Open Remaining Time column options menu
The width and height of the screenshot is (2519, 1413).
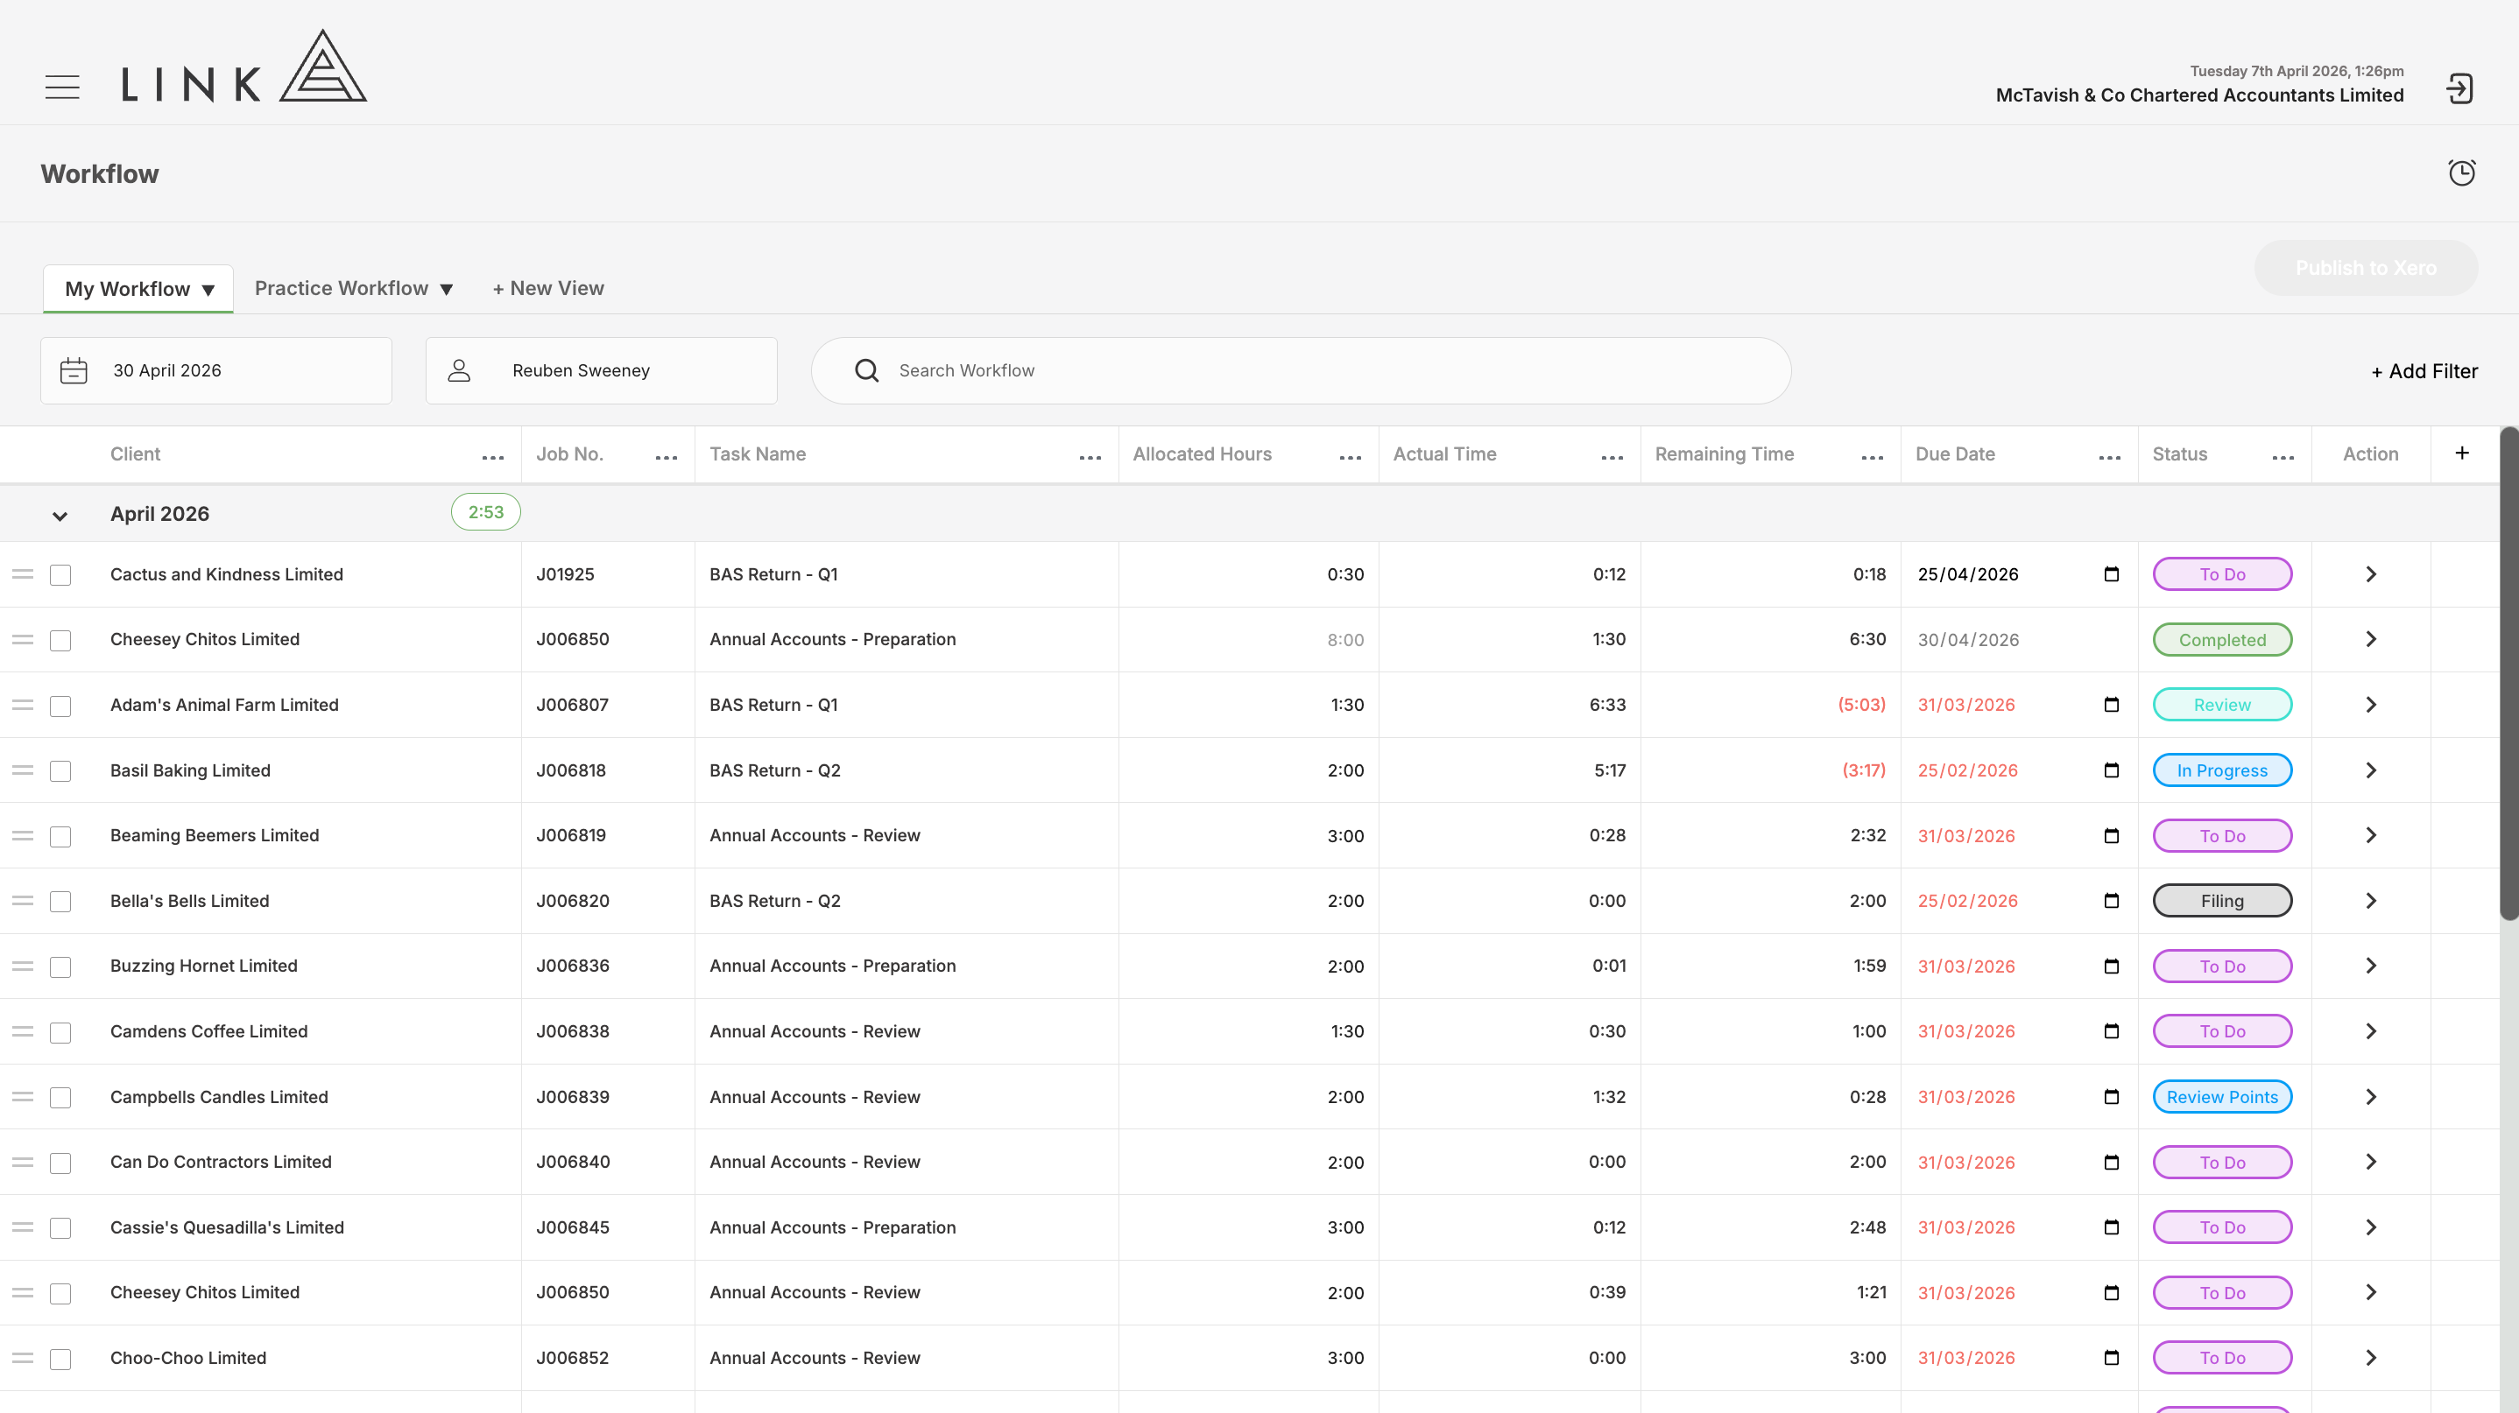[1873, 457]
